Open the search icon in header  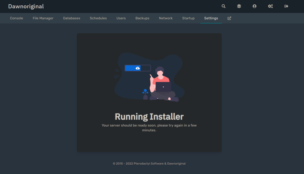(x=224, y=6)
